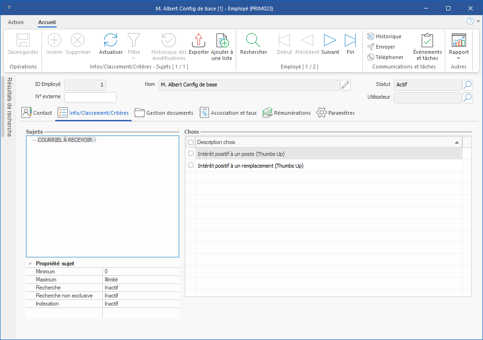Check Intérêt positif à un poste
The height and width of the screenshot is (340, 483).
point(191,153)
